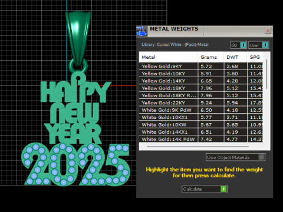Click the SPG column header
The width and height of the screenshot is (283, 212).
255,57
